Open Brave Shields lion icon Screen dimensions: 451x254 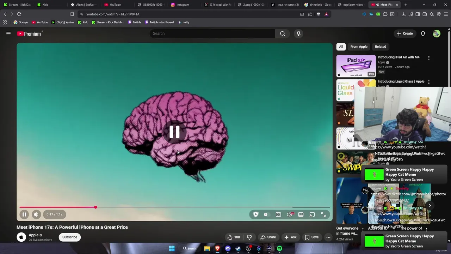click(319, 14)
